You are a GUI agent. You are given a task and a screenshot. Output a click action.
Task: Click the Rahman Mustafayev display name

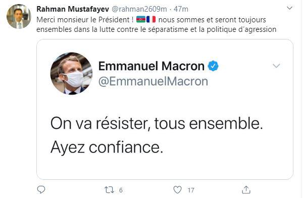coord(73,9)
